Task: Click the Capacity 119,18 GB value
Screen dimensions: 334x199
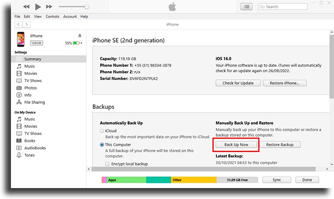Action: [x=127, y=58]
